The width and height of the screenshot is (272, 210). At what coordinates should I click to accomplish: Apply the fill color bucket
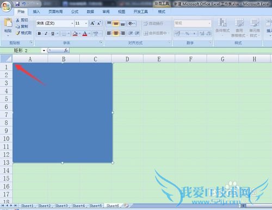pyautogui.click(x=75, y=33)
